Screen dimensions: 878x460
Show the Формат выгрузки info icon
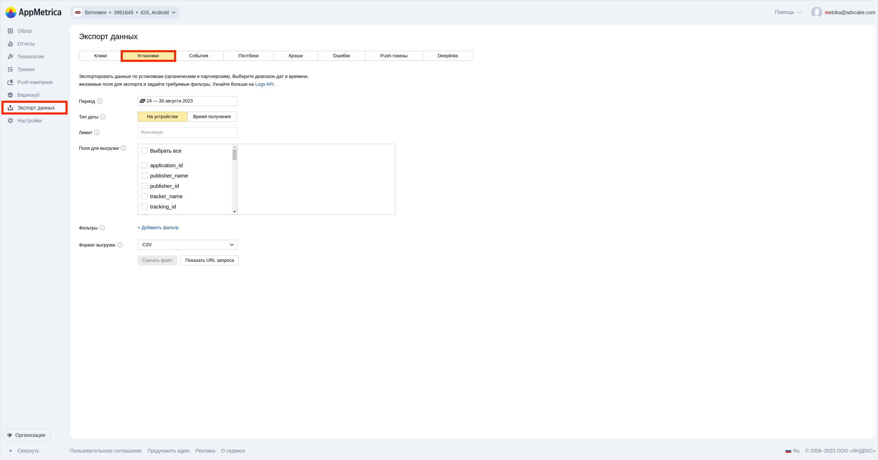pos(120,245)
